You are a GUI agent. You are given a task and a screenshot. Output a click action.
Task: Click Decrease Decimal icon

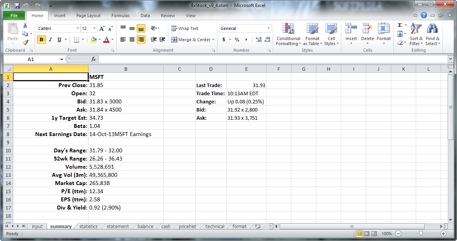[x=267, y=40]
